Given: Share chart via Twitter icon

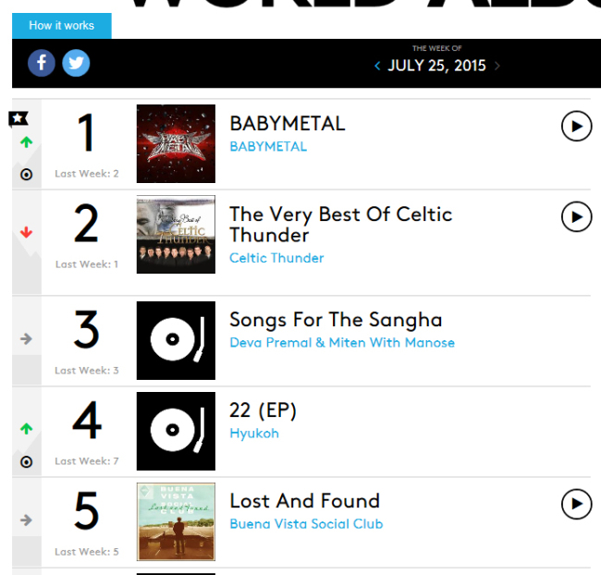Looking at the screenshot, I should click(x=76, y=63).
